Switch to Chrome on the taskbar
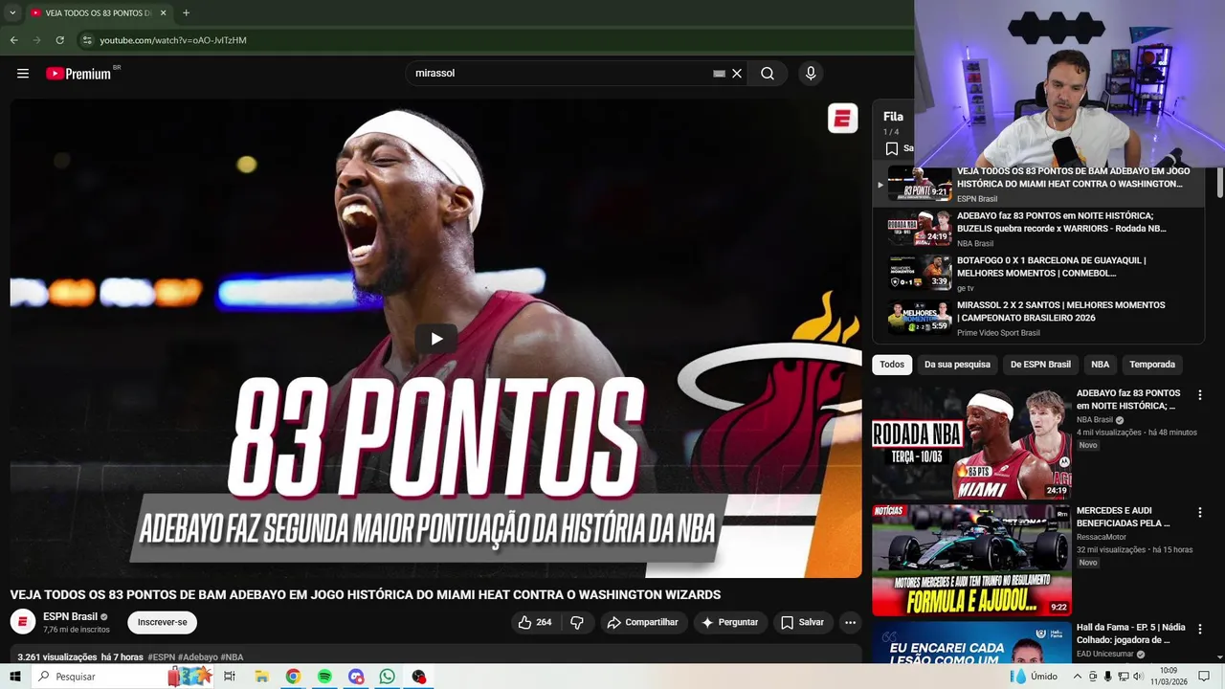Screen dimensions: 1225x689 pos(293,677)
